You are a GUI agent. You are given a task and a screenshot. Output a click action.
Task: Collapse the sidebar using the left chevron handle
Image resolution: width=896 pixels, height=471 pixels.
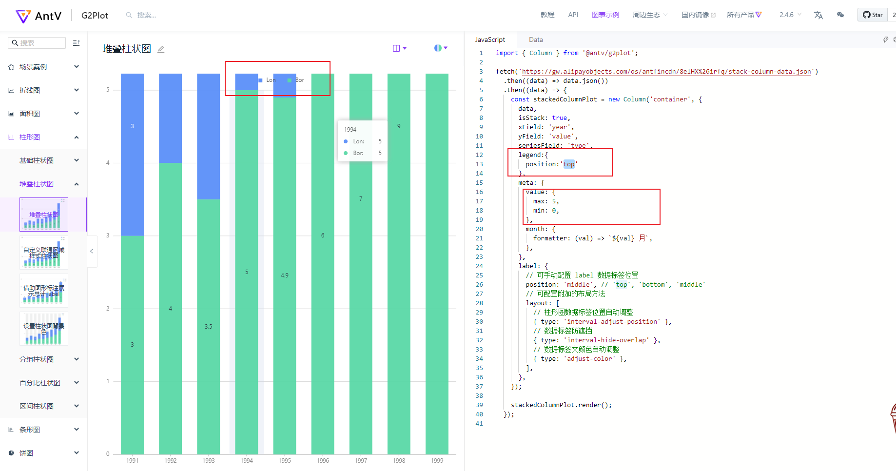pyautogui.click(x=92, y=252)
